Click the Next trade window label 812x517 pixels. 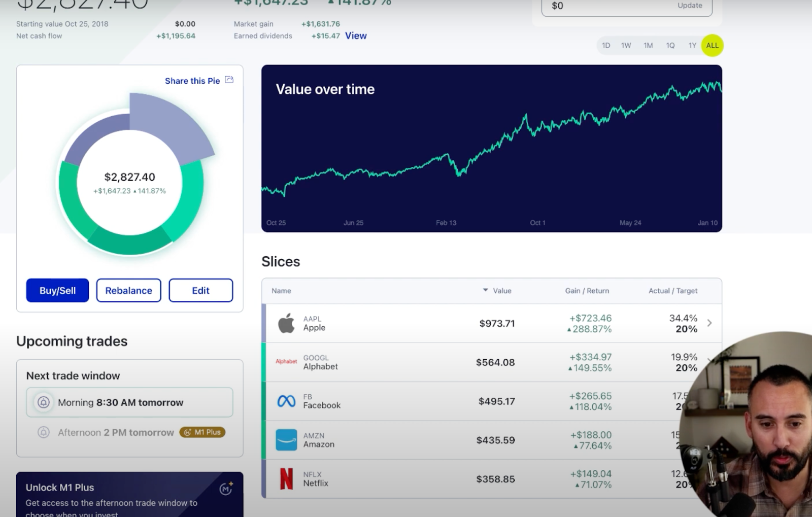(x=73, y=375)
